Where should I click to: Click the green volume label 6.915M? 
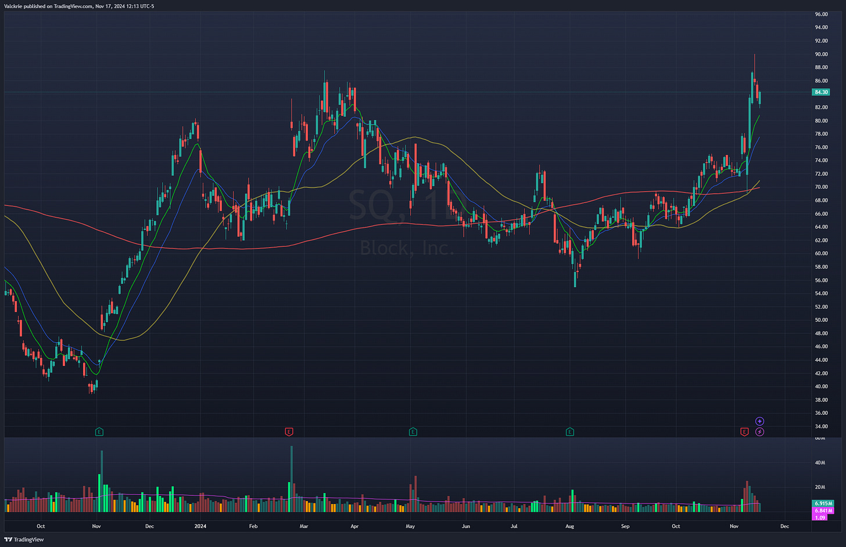823,503
